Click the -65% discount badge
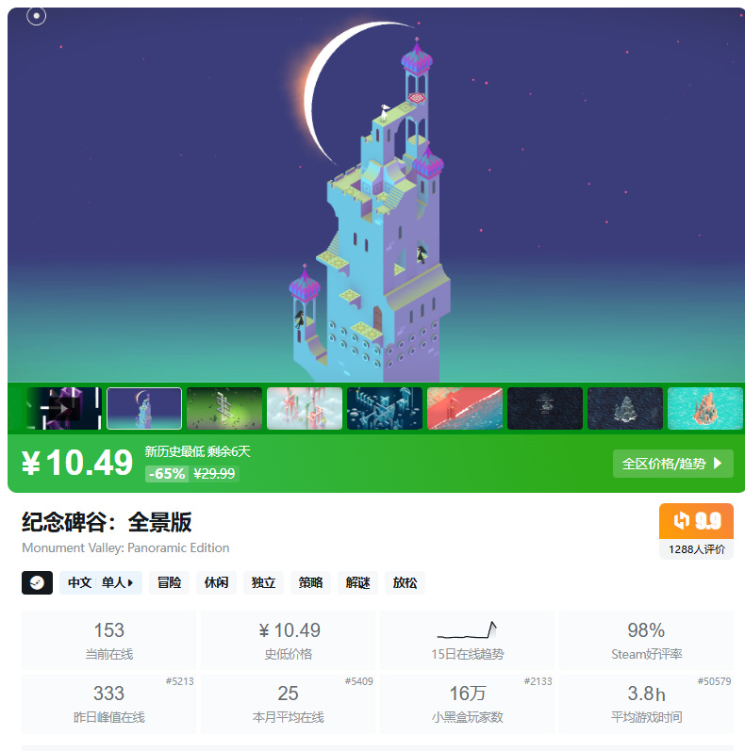The image size is (745, 751). click(167, 474)
